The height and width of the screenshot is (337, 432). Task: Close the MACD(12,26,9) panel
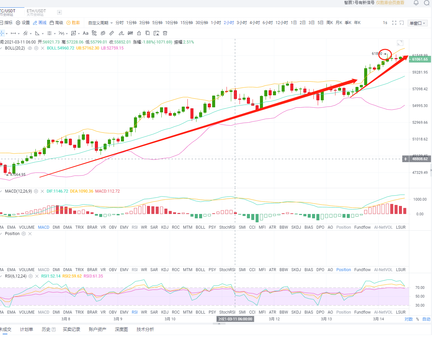click(x=42, y=191)
